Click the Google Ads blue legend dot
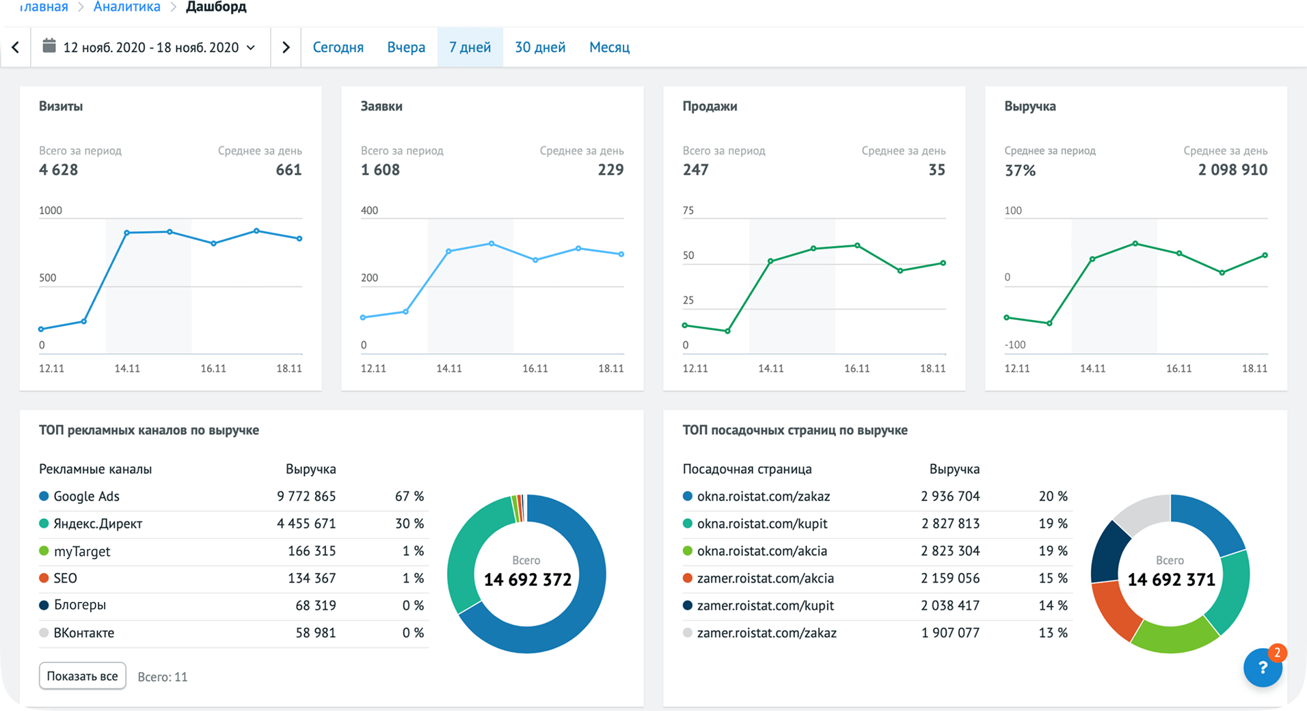The height and width of the screenshot is (711, 1307). coord(44,496)
